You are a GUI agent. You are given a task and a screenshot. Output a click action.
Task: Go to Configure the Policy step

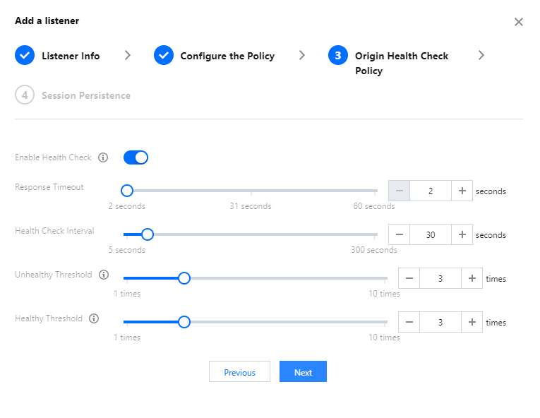(x=227, y=56)
